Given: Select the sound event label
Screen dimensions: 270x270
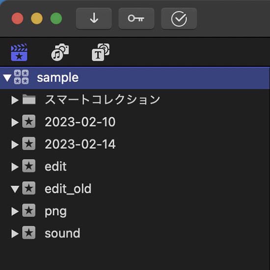Looking at the screenshot, I should [62, 233].
